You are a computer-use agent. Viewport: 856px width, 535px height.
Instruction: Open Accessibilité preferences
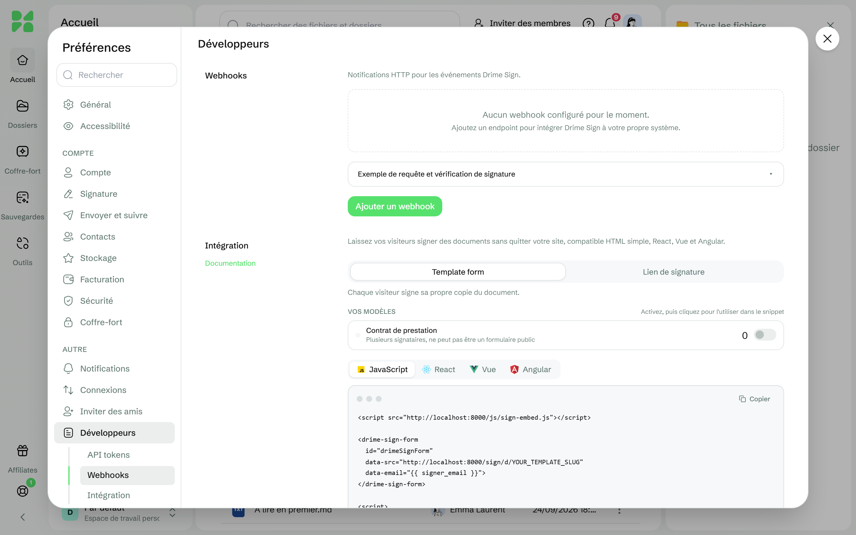(114, 126)
